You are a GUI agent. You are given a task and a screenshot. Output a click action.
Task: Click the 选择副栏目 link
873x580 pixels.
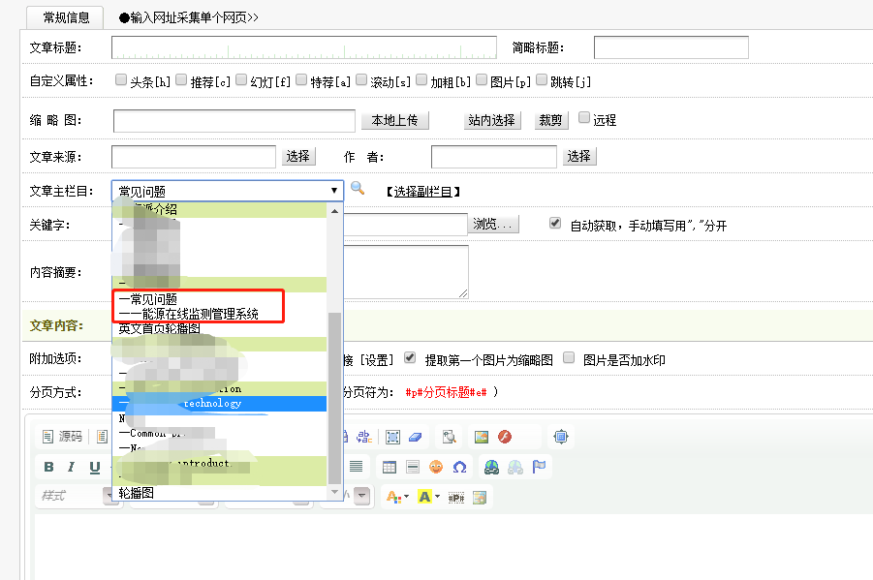tap(421, 192)
